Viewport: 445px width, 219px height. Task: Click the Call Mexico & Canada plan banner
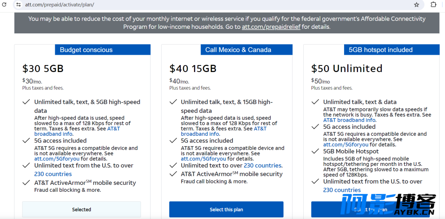246,50
